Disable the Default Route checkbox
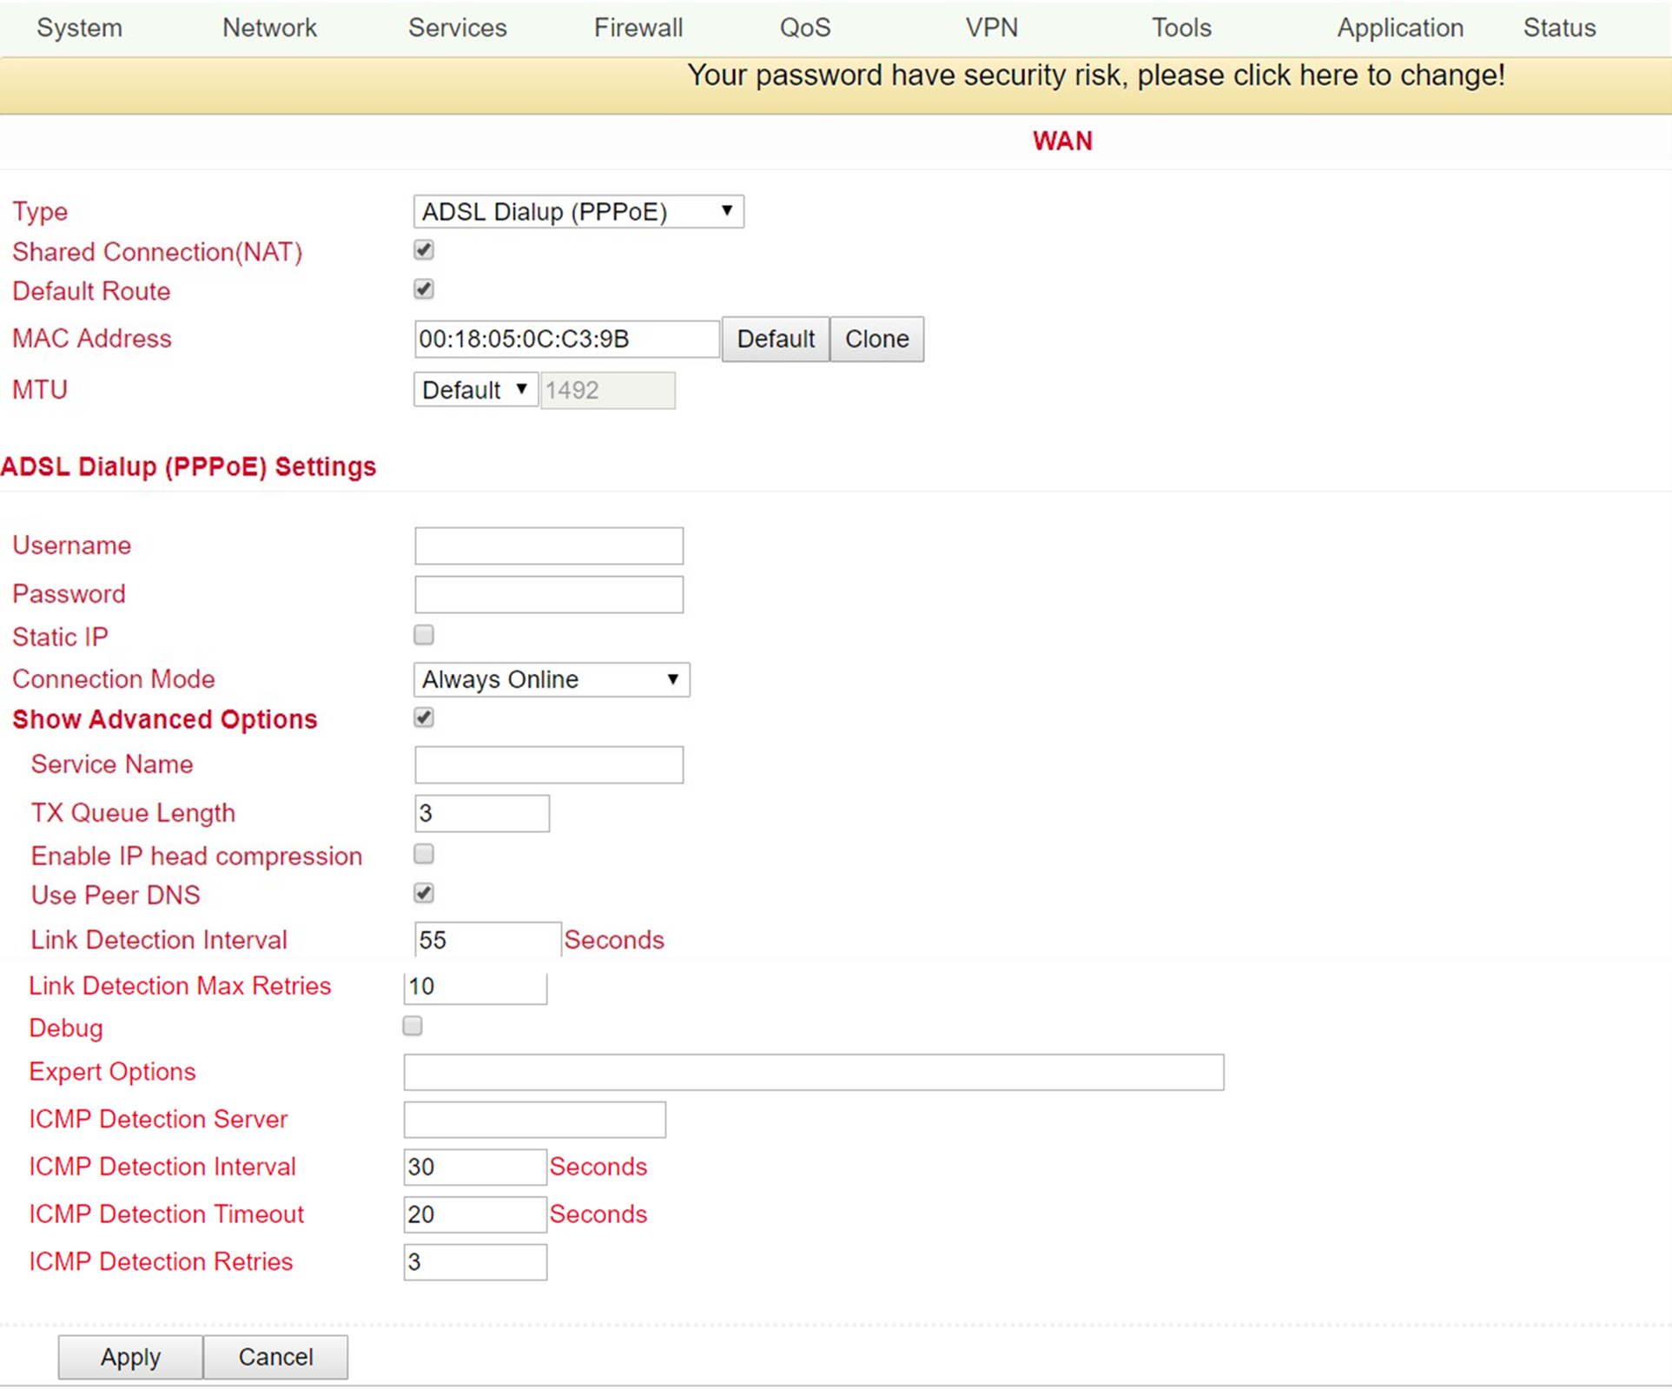The width and height of the screenshot is (1672, 1389). tap(423, 289)
